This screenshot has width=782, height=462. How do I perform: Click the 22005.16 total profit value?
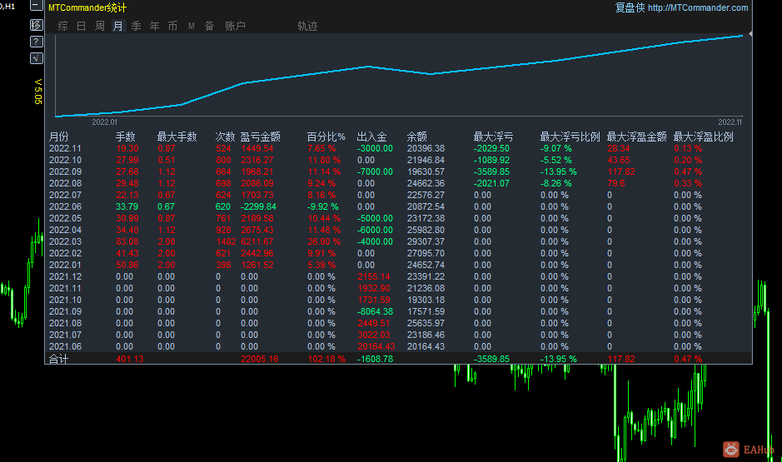coord(259,359)
